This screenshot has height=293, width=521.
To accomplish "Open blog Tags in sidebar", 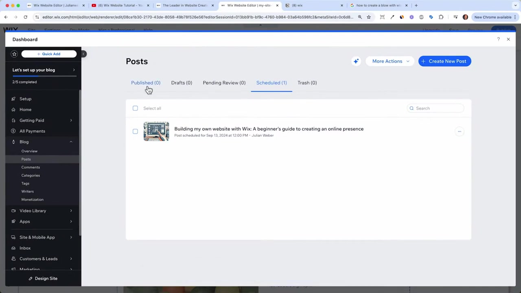I will pyautogui.click(x=25, y=184).
